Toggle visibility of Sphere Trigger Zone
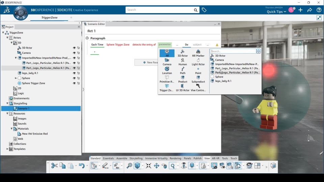This screenshot has height=182, width=324. coord(74,83)
